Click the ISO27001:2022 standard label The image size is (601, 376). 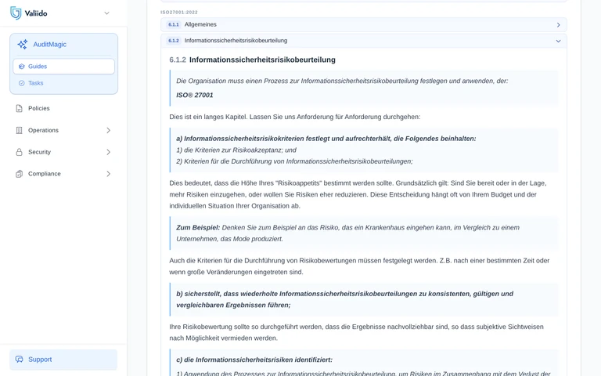point(179,13)
